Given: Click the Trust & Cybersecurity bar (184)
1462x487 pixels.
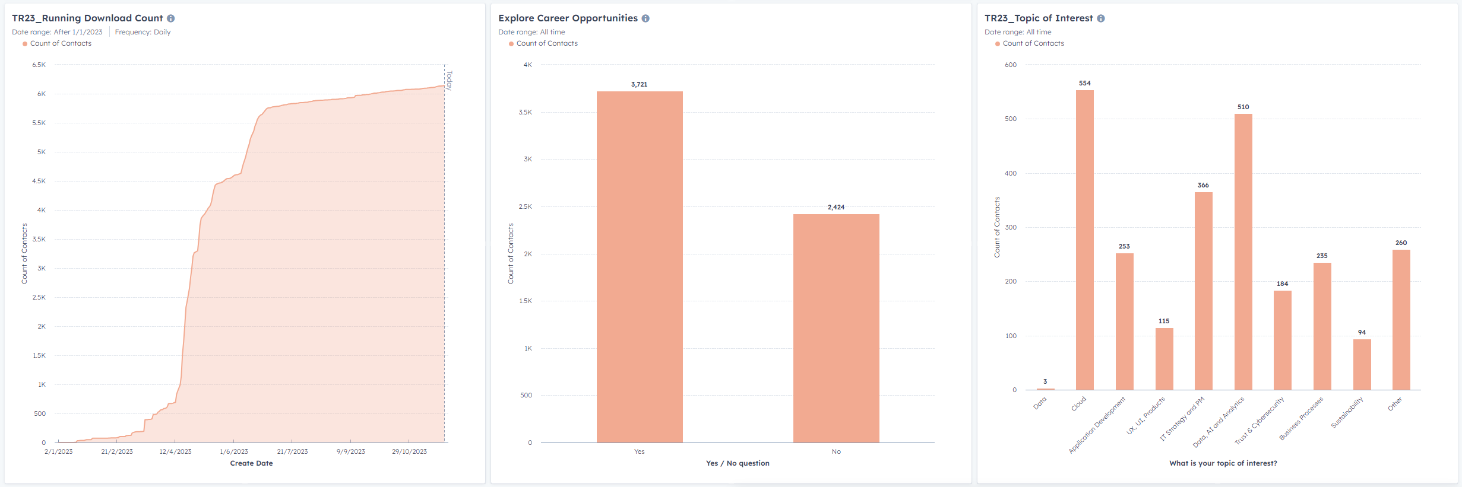Looking at the screenshot, I should coord(1283,340).
